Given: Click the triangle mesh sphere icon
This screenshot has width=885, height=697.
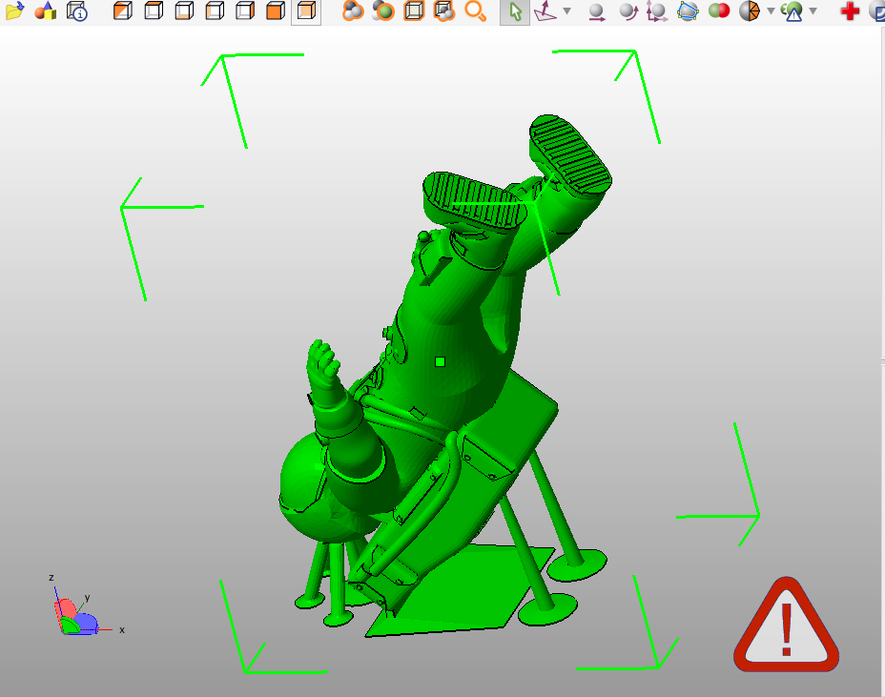Looking at the screenshot, I should pyautogui.click(x=750, y=10).
